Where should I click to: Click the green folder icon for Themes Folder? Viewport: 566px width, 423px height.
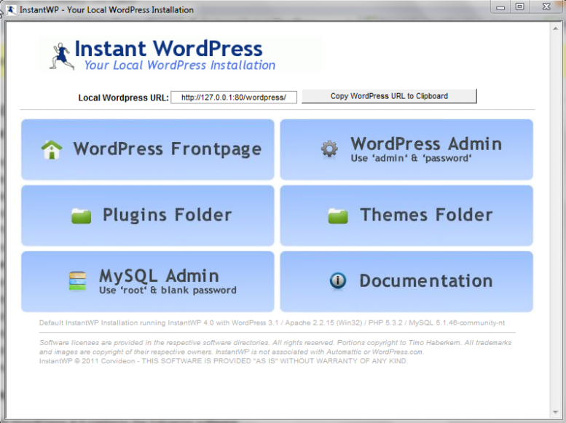[337, 216]
